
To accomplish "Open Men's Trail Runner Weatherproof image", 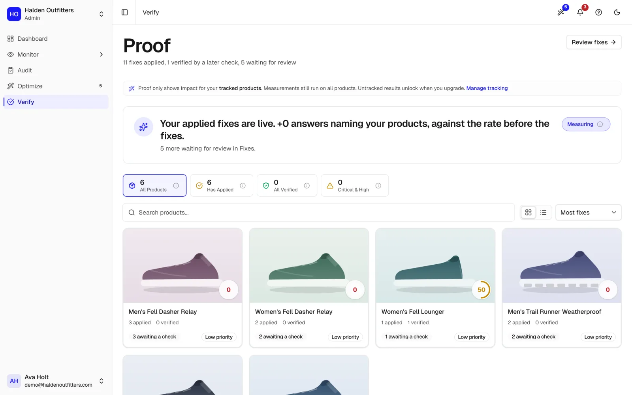I will 562,265.
